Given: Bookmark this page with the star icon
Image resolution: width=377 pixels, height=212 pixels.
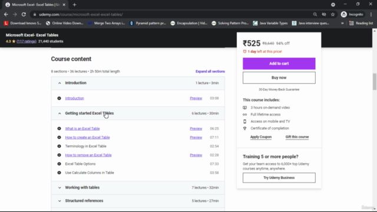Looking at the screenshot, I should coord(333,14).
